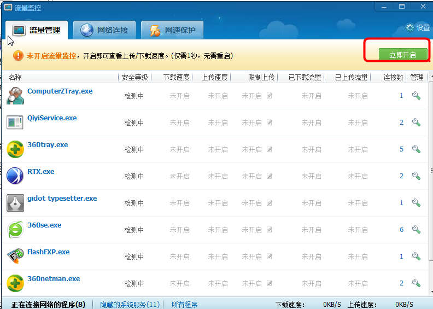
Task: Edit upload limit for FlashFXP.exe
Action: pyautogui.click(x=270, y=256)
